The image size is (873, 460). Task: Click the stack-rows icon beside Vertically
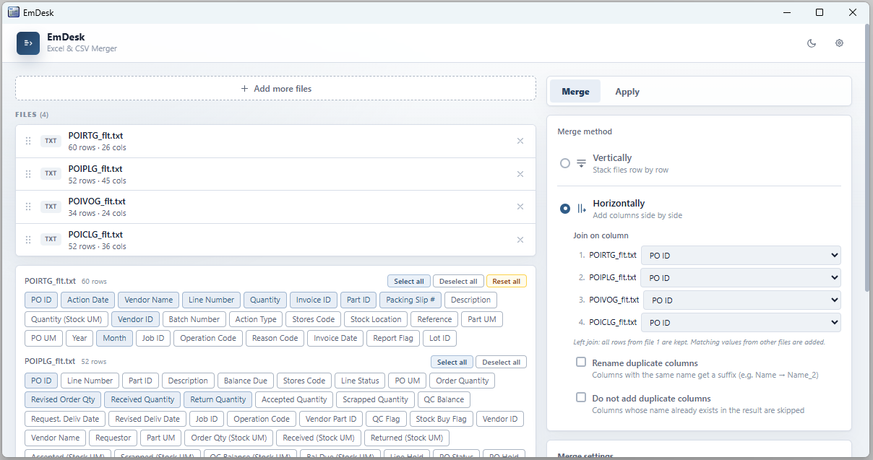click(x=581, y=163)
